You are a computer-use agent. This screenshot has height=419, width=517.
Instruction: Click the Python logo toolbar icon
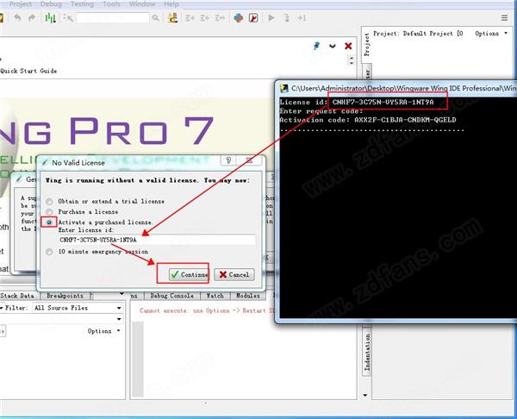(x=239, y=18)
